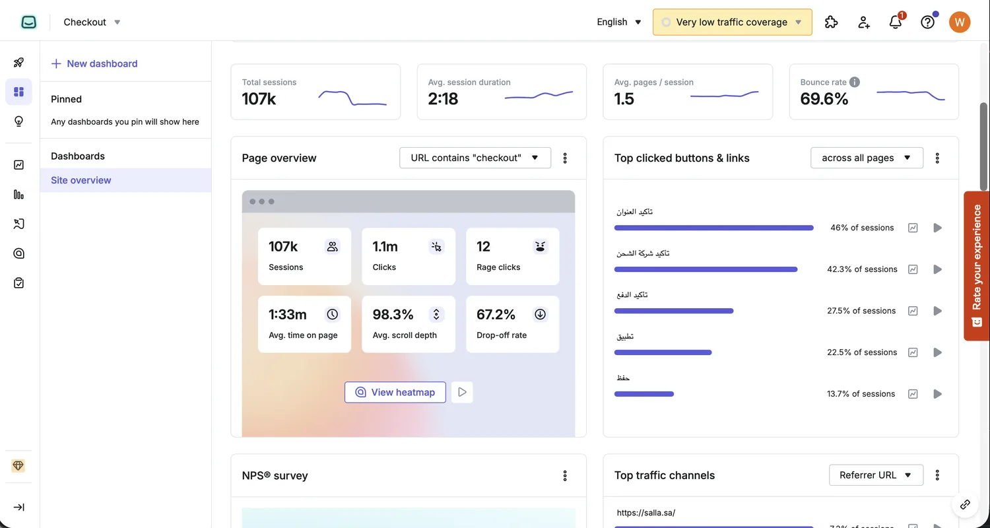Open the notifications bell
990x528 pixels.
(896, 22)
